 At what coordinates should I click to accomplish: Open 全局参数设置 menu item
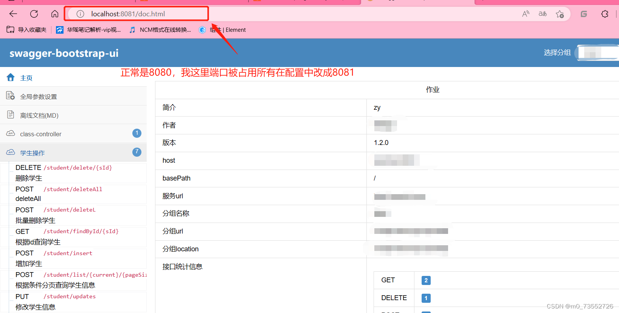pyautogui.click(x=73, y=96)
